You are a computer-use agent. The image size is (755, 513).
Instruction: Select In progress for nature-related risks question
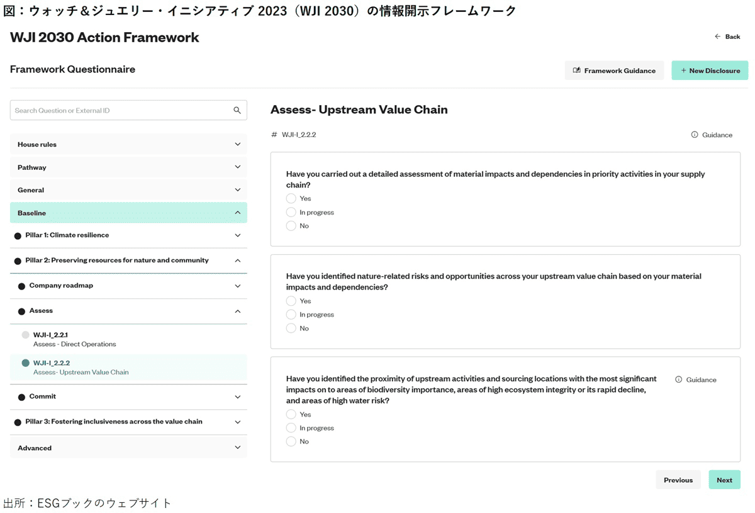[x=291, y=314]
